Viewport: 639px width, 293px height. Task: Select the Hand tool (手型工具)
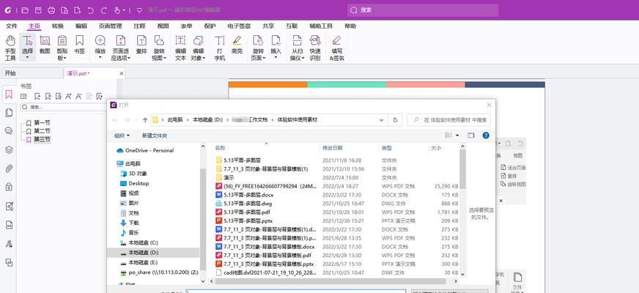10,48
